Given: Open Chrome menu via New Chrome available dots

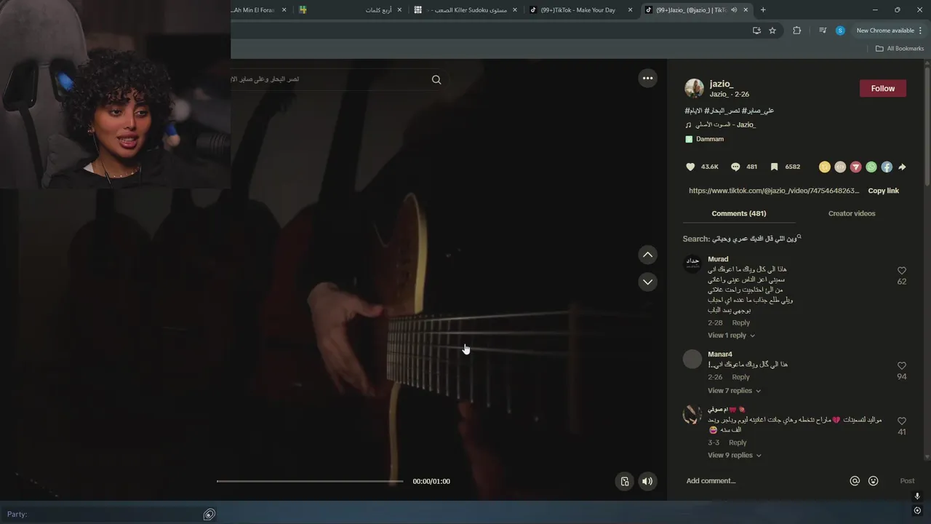Looking at the screenshot, I should click(920, 31).
